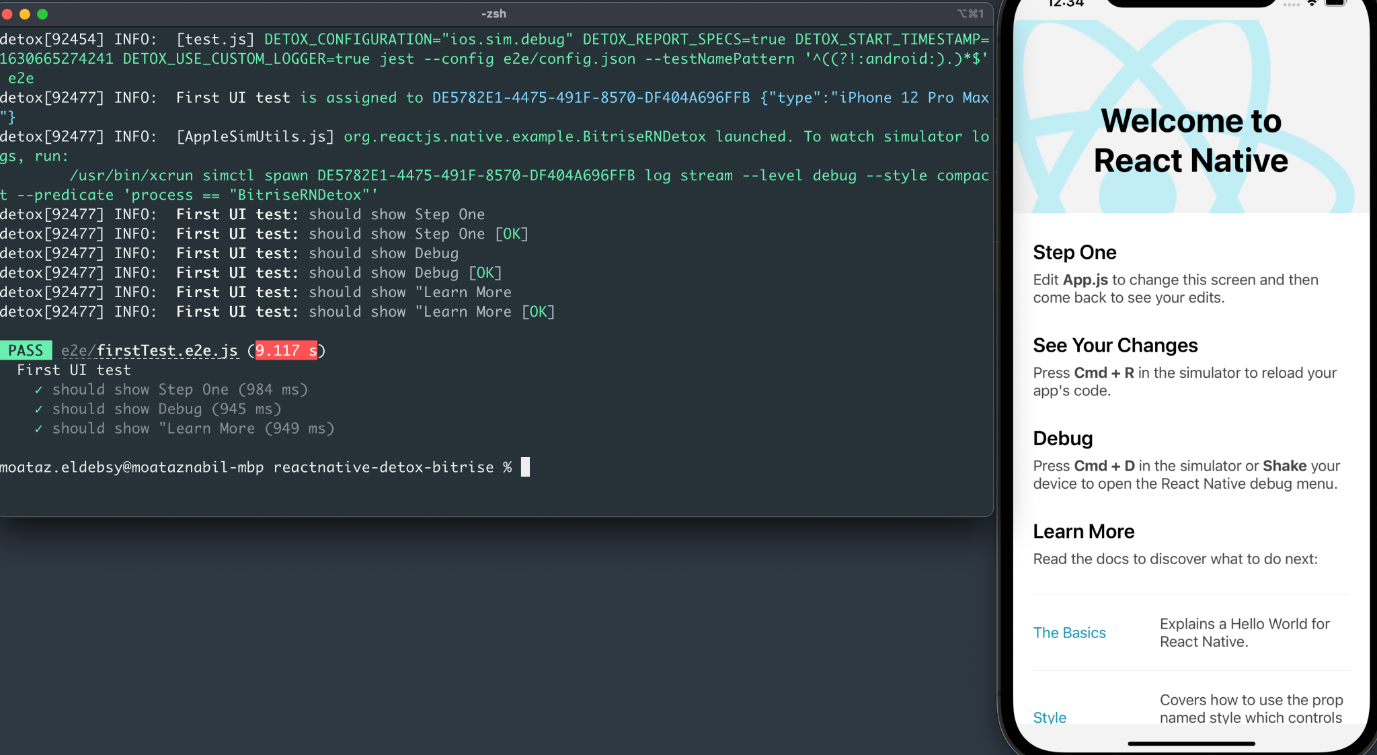Maximize the zsh terminal window
The height and width of the screenshot is (755, 1377).
(42, 14)
